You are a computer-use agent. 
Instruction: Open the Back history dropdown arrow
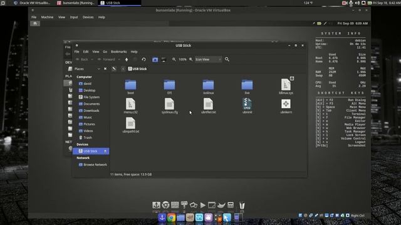coord(92,59)
